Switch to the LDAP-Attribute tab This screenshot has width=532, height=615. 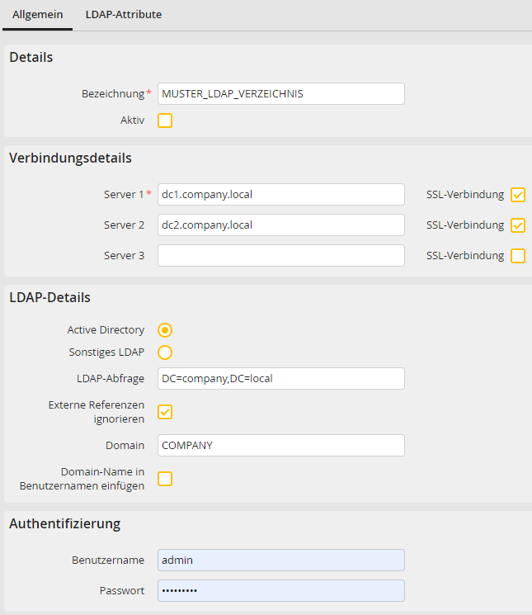123,15
